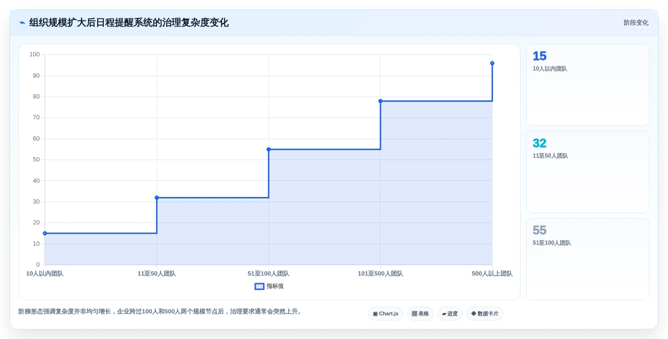This screenshot has height=339, width=668.
Task: Click x-axis label 500人以上团队
Action: point(492,274)
